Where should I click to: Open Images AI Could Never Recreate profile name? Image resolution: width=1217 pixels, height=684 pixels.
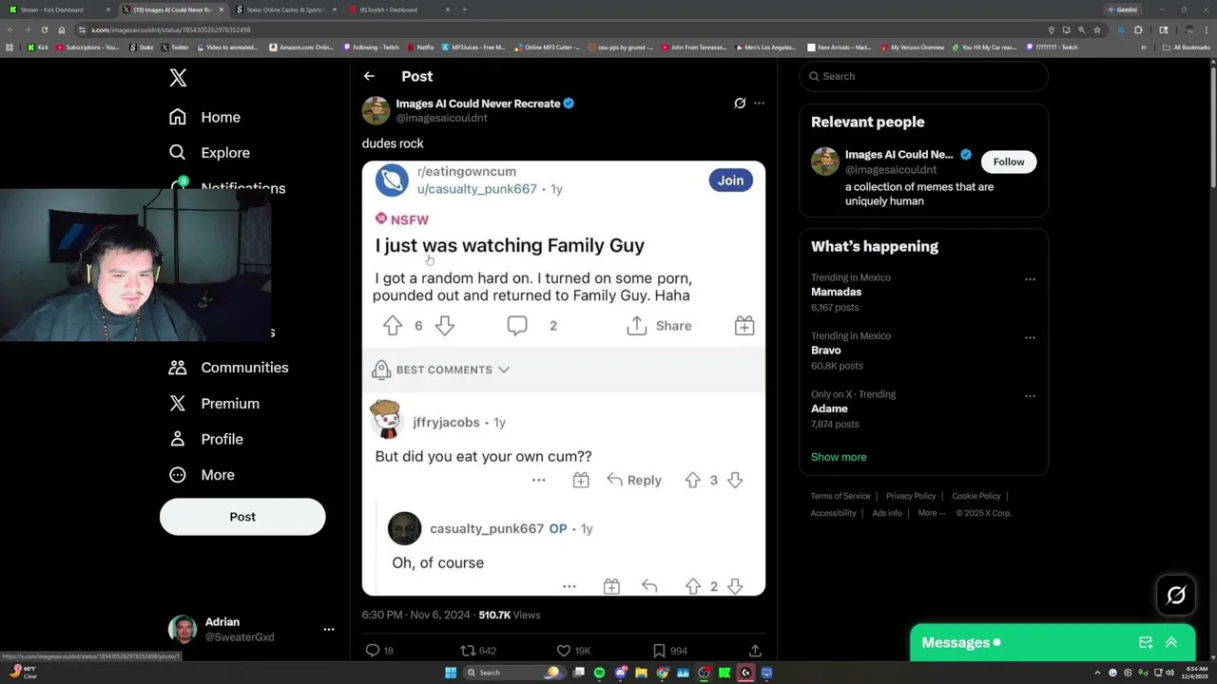[x=478, y=104]
